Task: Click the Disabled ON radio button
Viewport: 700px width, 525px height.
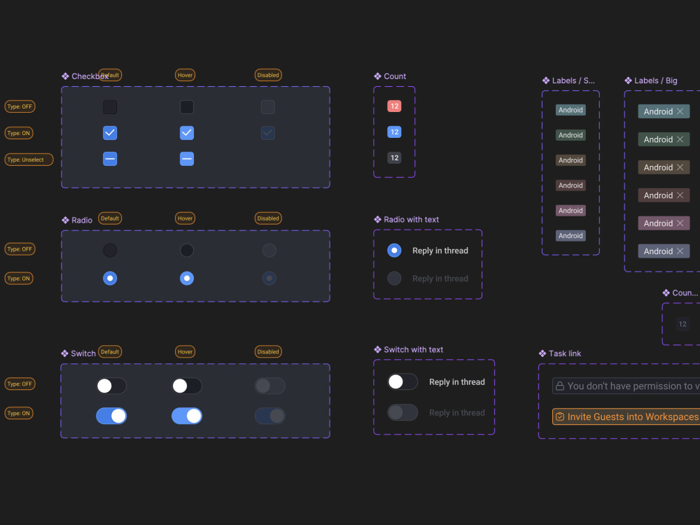Action: pos(269,278)
